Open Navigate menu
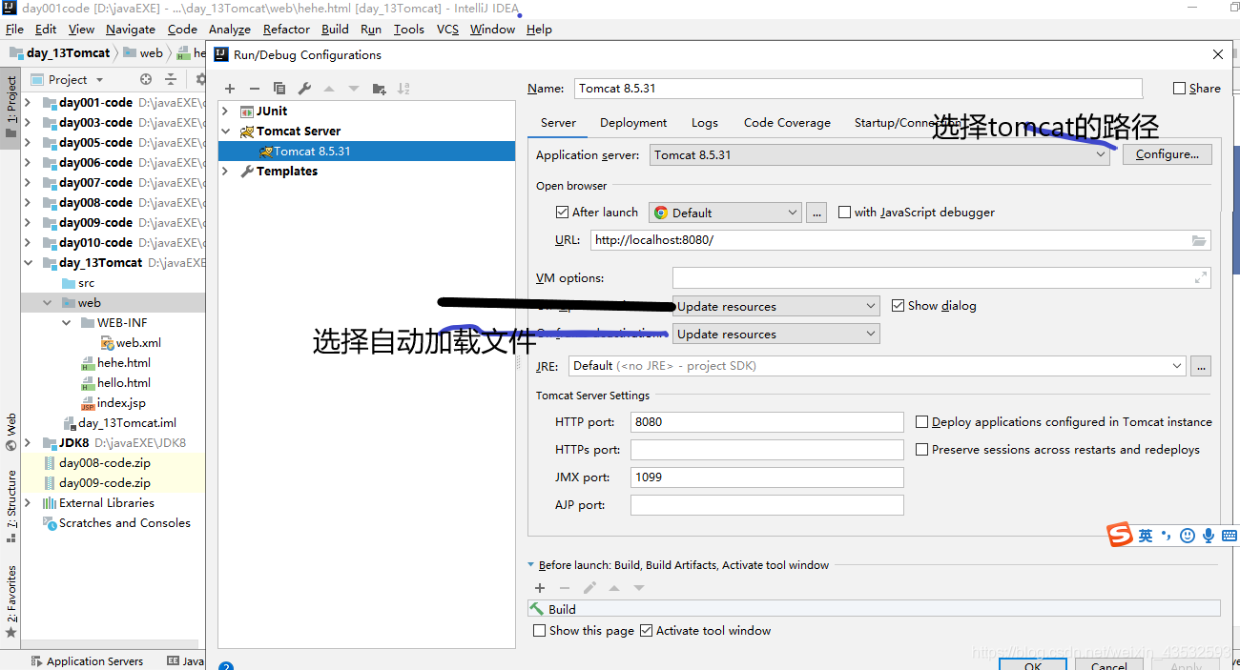 tap(131, 30)
